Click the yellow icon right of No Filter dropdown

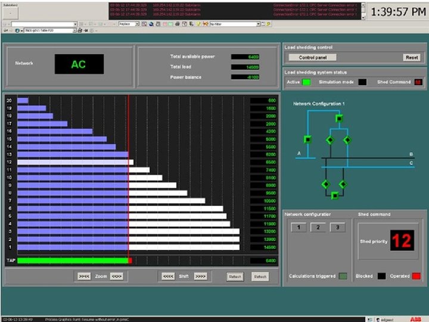(269, 24)
